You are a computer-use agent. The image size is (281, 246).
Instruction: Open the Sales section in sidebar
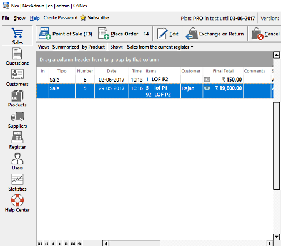click(17, 35)
